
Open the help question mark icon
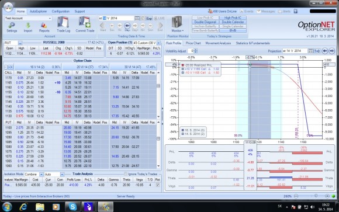(x=296, y=11)
